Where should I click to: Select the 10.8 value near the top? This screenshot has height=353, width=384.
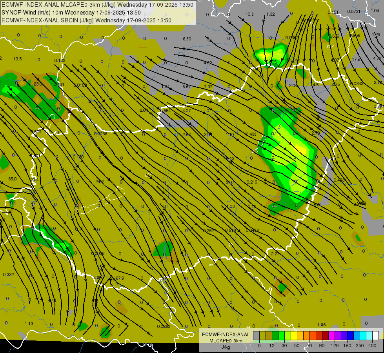pos(249,14)
